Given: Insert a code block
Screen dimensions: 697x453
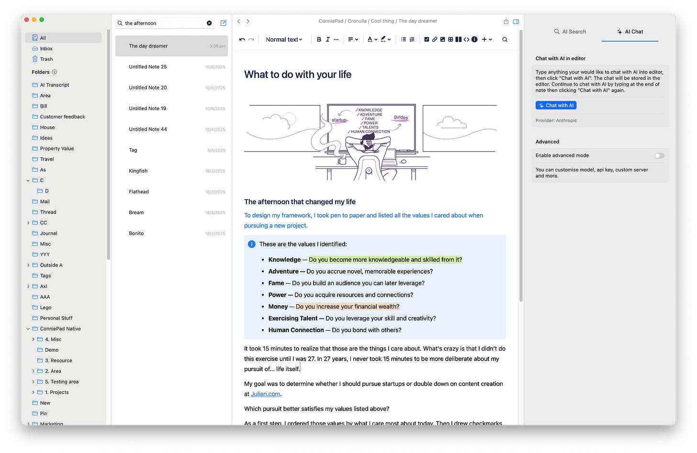Looking at the screenshot, I should tap(466, 39).
